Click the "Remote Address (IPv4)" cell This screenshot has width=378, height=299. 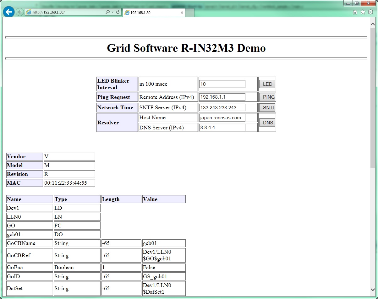(x=168, y=97)
